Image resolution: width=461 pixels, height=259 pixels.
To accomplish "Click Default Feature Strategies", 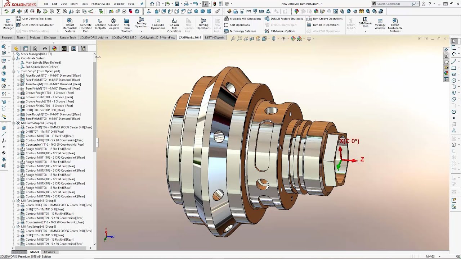I will (x=284, y=19).
